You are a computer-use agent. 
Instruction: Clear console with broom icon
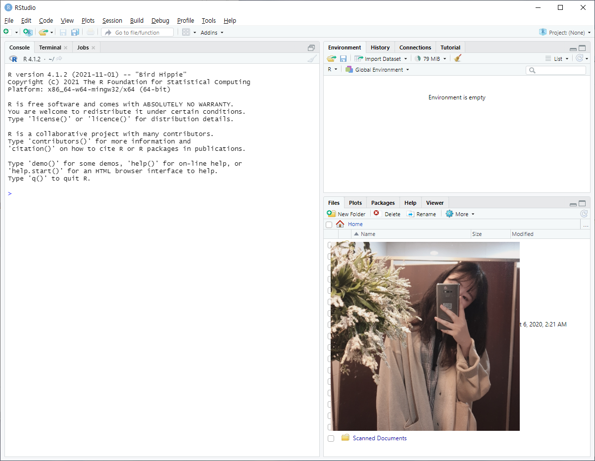[311, 59]
